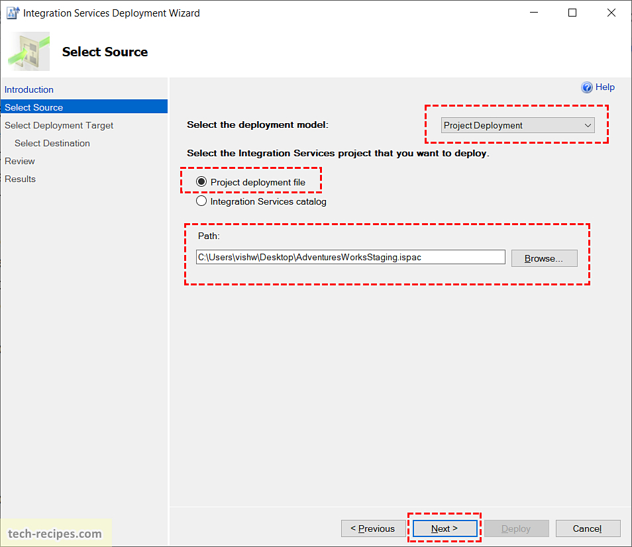The height and width of the screenshot is (547, 632).
Task: Select the Select Destination sub-step
Action: (x=52, y=143)
